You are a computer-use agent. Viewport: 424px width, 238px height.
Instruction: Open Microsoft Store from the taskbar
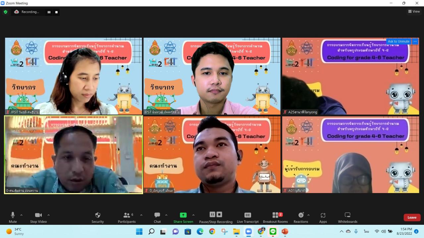[188, 231]
